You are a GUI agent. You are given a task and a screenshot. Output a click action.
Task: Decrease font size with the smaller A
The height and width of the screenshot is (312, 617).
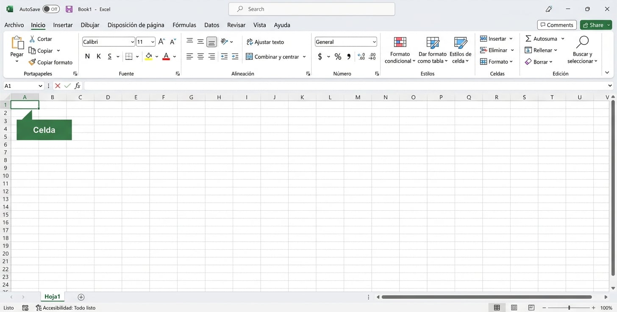[172, 42]
